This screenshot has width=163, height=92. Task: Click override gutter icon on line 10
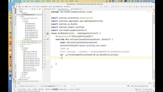[x=48, y=39]
